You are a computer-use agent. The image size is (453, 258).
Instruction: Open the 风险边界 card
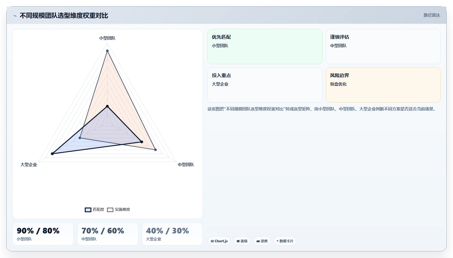point(383,85)
